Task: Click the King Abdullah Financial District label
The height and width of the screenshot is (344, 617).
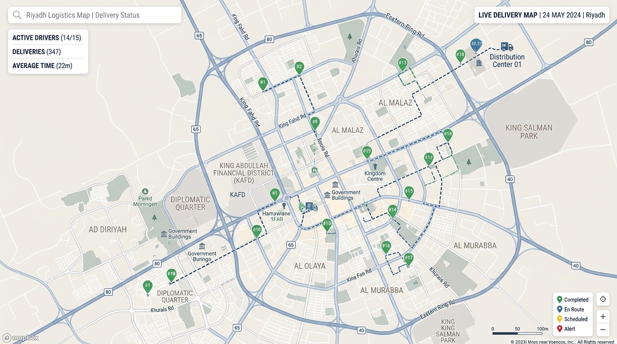Action: (x=243, y=173)
